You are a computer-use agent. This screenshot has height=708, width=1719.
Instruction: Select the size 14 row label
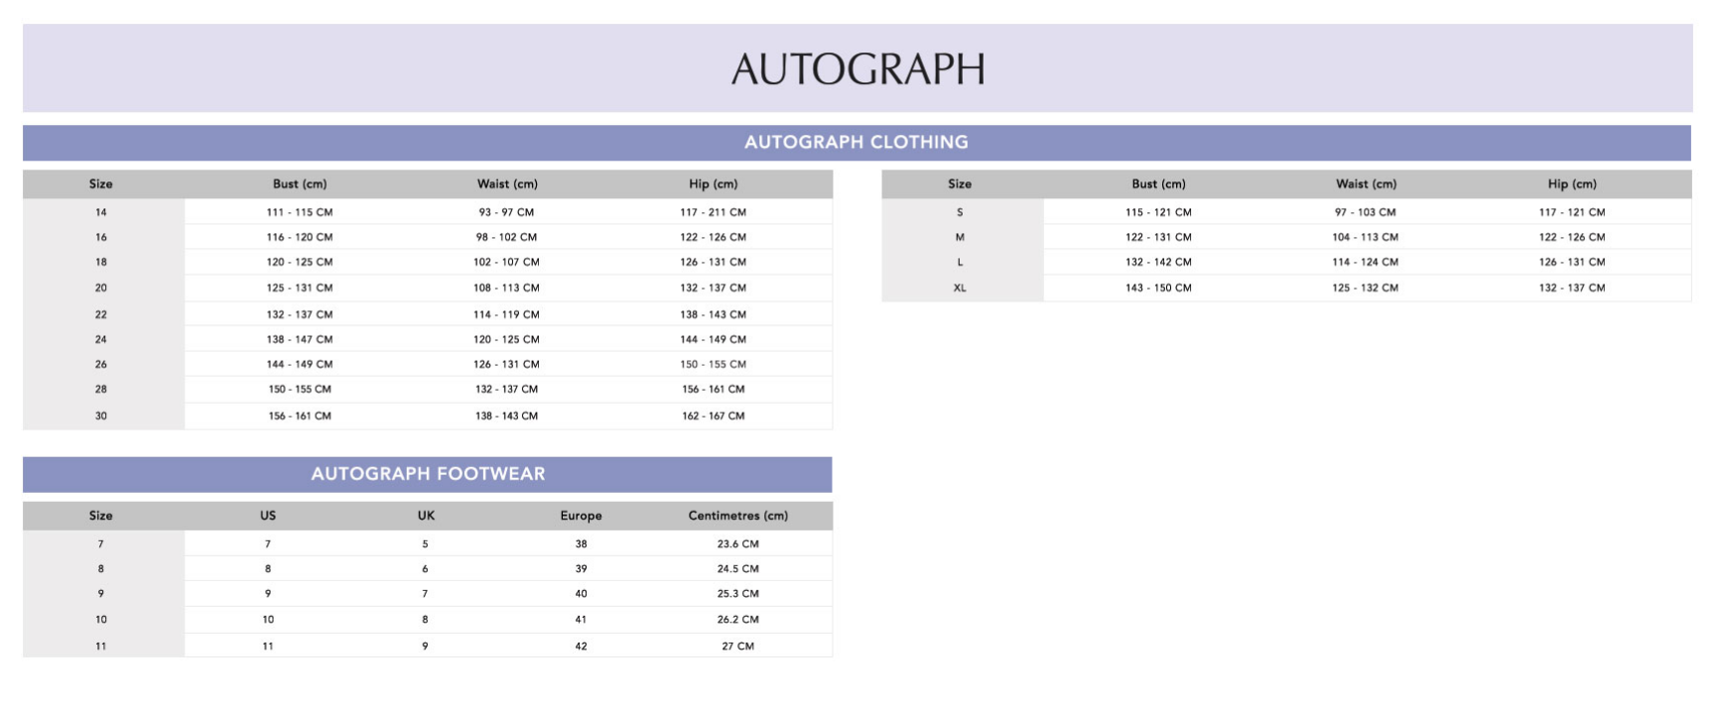pyautogui.click(x=101, y=212)
